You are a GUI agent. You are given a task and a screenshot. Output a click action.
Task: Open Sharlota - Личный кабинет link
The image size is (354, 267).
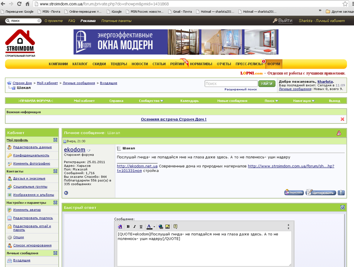tap(322, 21)
